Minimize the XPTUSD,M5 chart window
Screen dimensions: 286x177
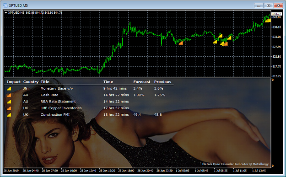click(259, 5)
